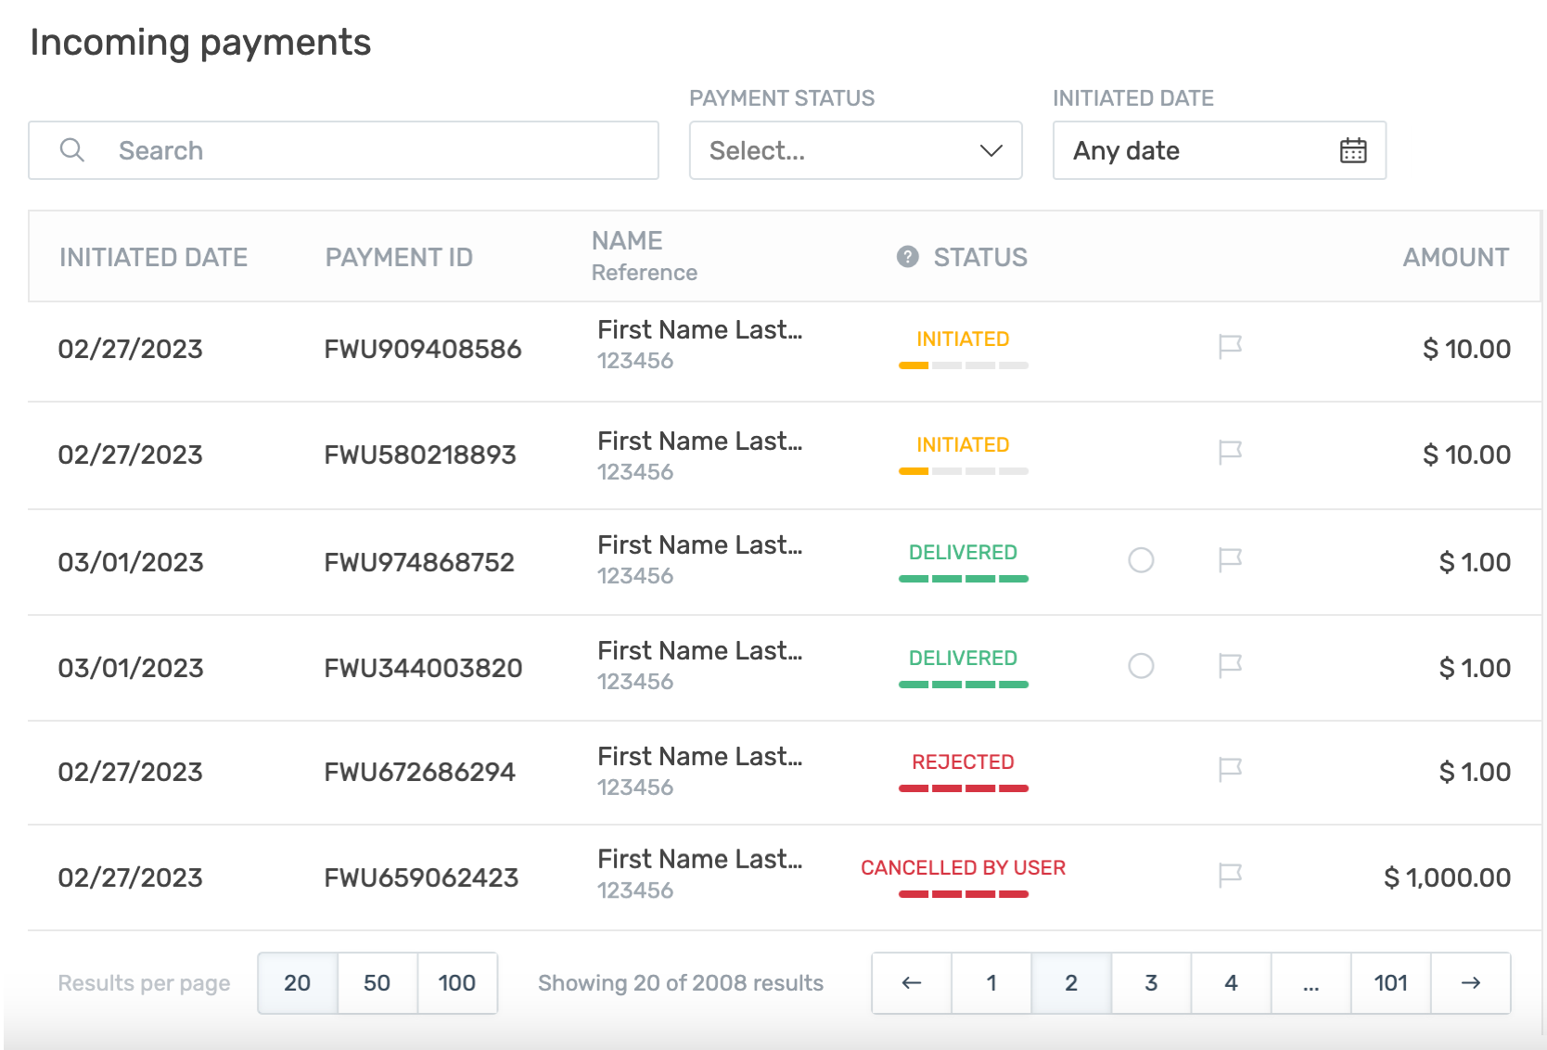Click the status help question mark icon
The width and height of the screenshot is (1547, 1050).
(x=907, y=257)
